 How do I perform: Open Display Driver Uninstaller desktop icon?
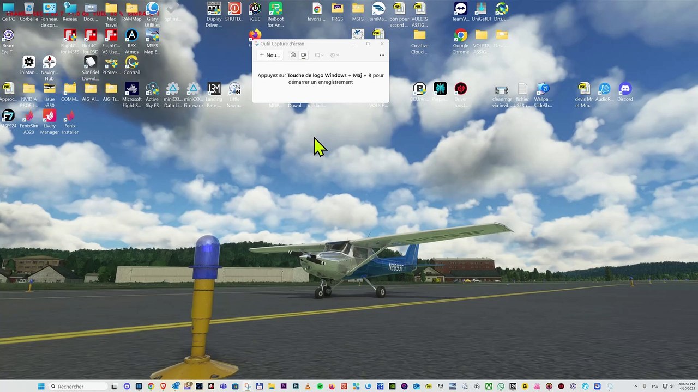click(214, 15)
